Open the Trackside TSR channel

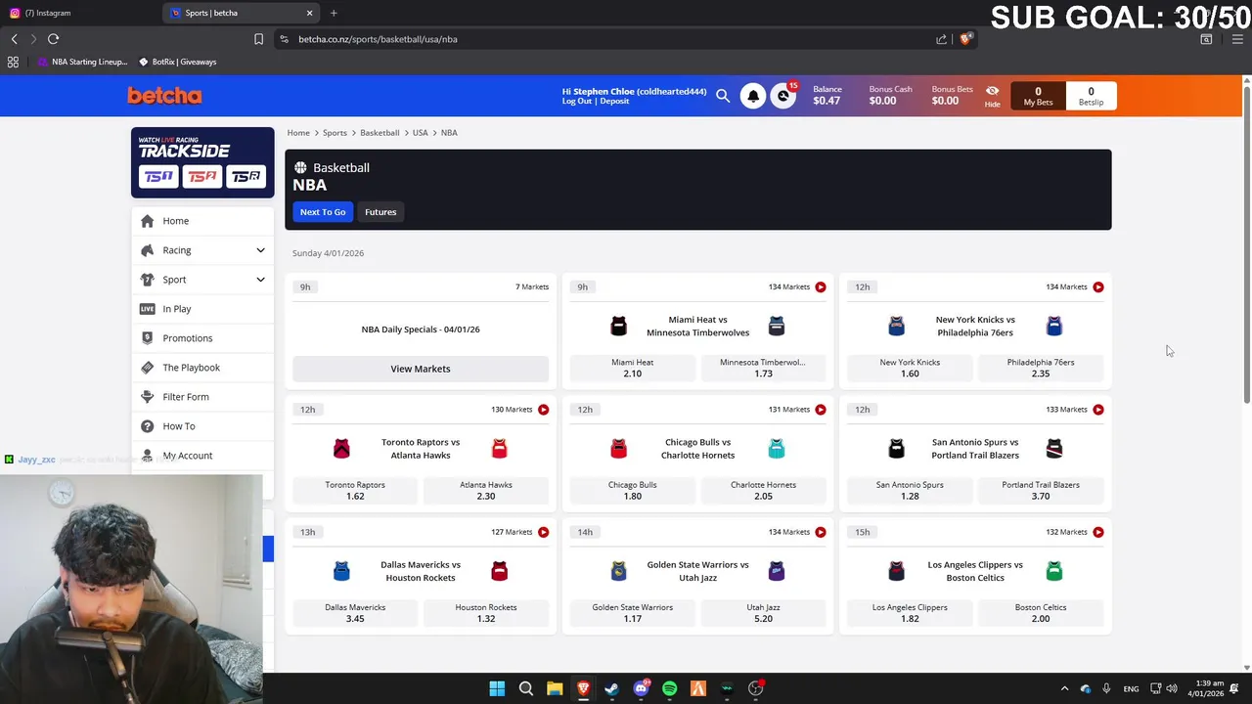pyautogui.click(x=246, y=176)
